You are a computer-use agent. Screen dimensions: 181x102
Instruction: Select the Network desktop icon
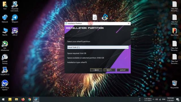tap(5, 18)
